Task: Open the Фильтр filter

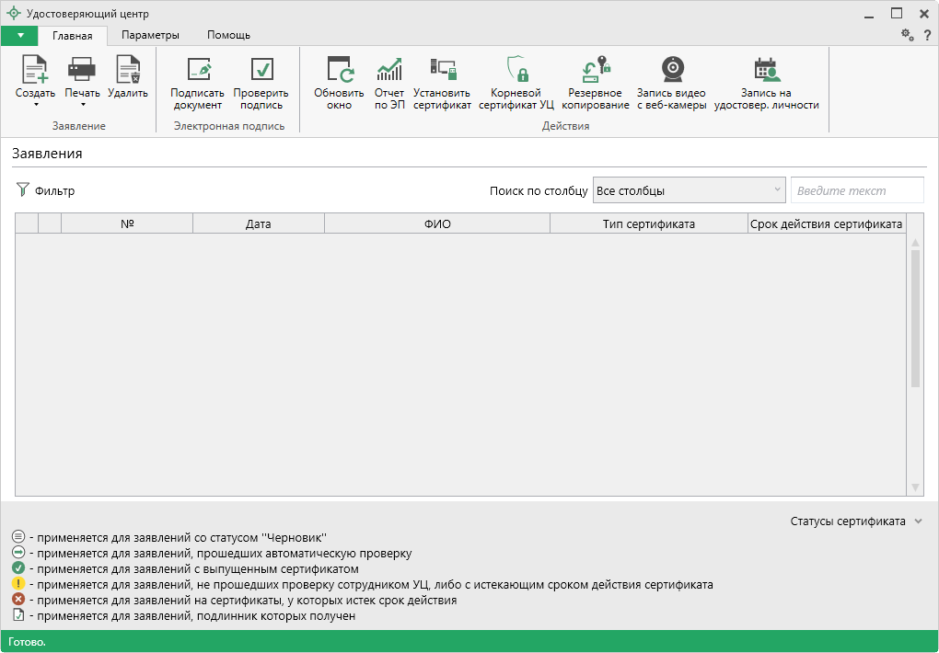Action: [x=45, y=190]
